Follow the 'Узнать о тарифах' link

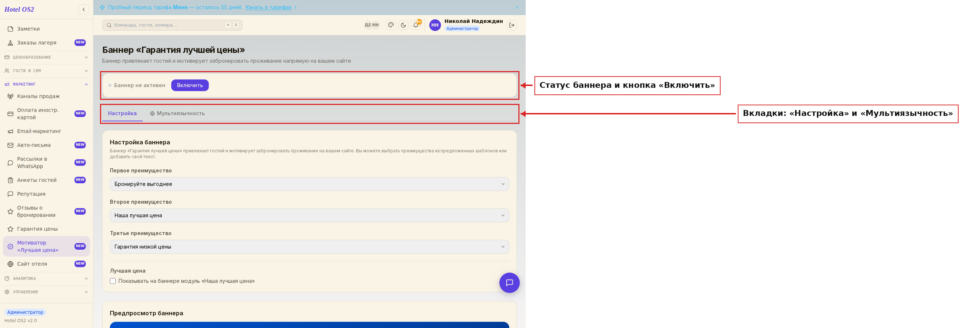click(x=268, y=8)
